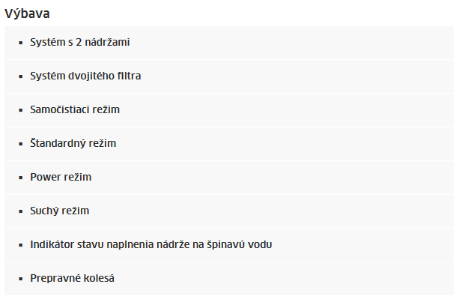Click the bullet beside 'Štandardný režim'
This screenshot has height=302, width=465.
pyautogui.click(x=21, y=144)
